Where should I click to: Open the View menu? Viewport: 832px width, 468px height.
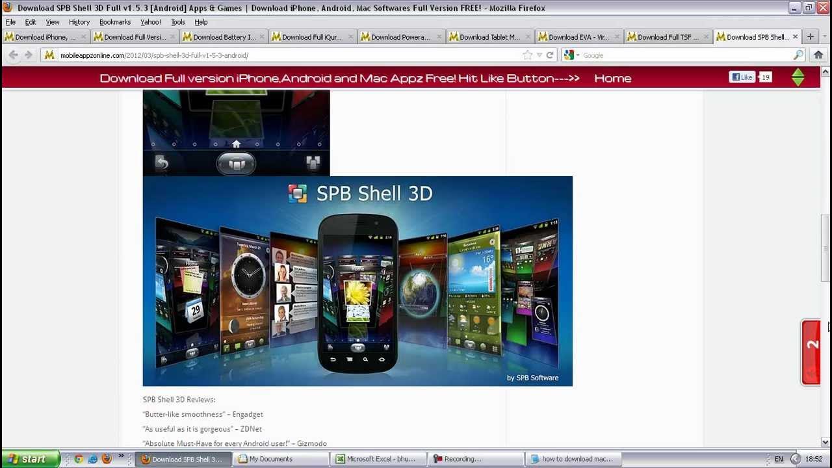coord(53,22)
